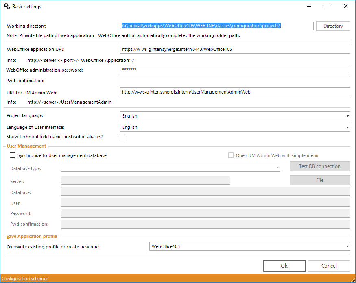
Task: Enable Synchronize to User management database
Action: pos(12,155)
